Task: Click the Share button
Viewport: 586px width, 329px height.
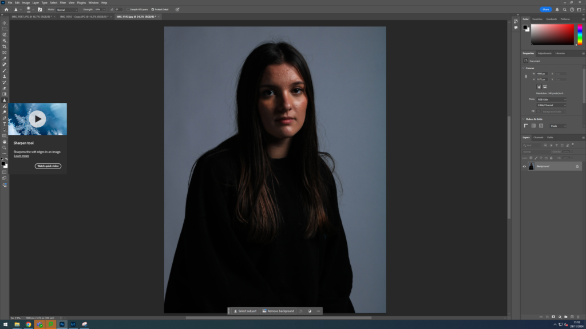Action: [x=545, y=10]
